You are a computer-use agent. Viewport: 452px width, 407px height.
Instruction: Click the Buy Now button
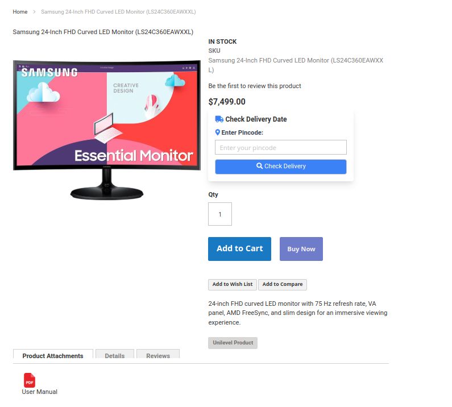click(x=301, y=249)
